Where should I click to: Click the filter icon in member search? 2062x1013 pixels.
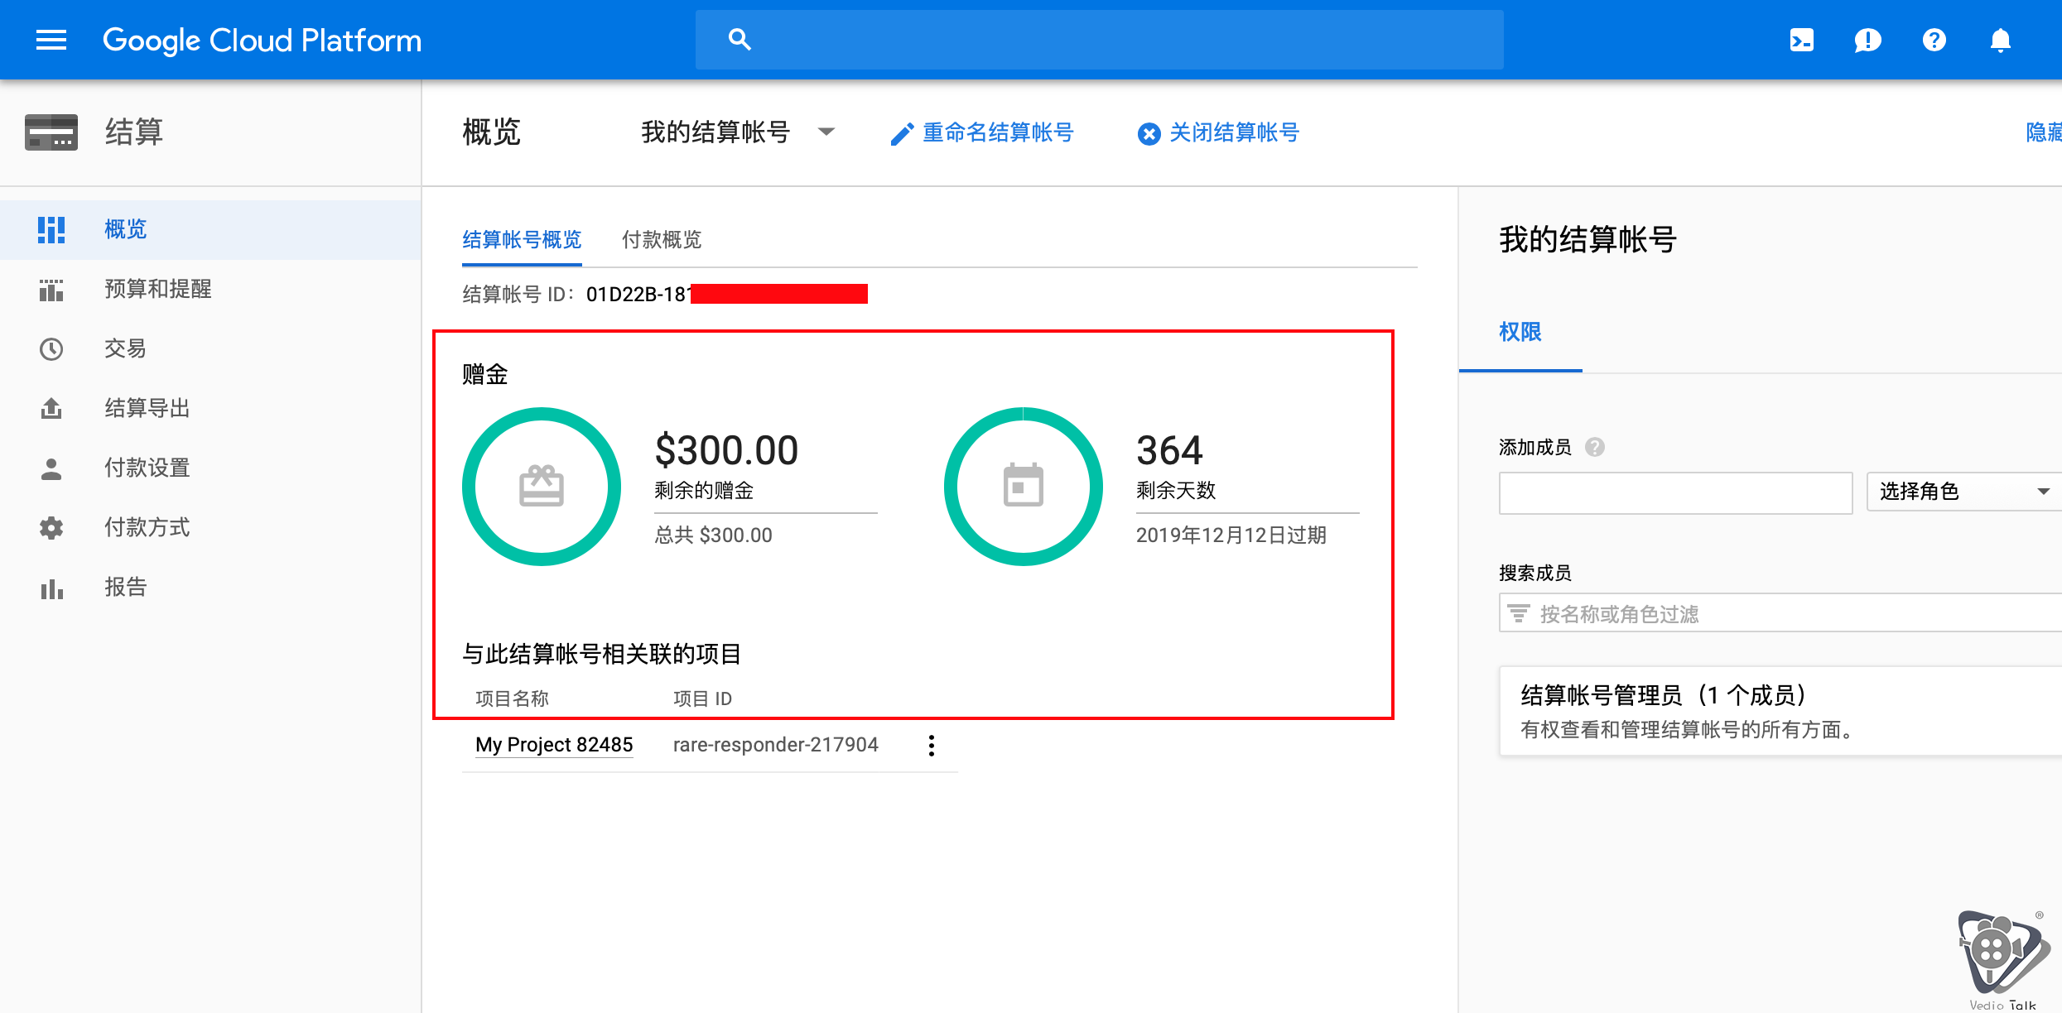[1519, 613]
